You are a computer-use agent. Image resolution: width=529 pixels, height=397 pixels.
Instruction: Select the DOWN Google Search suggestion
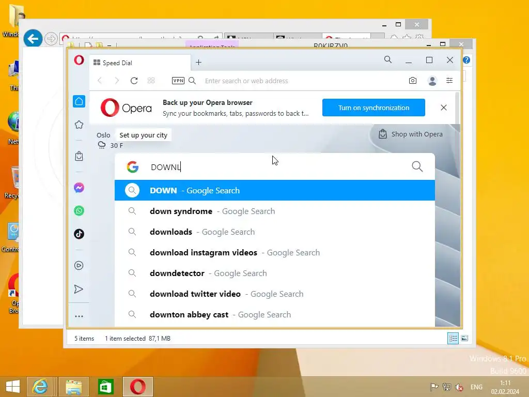coord(275,190)
